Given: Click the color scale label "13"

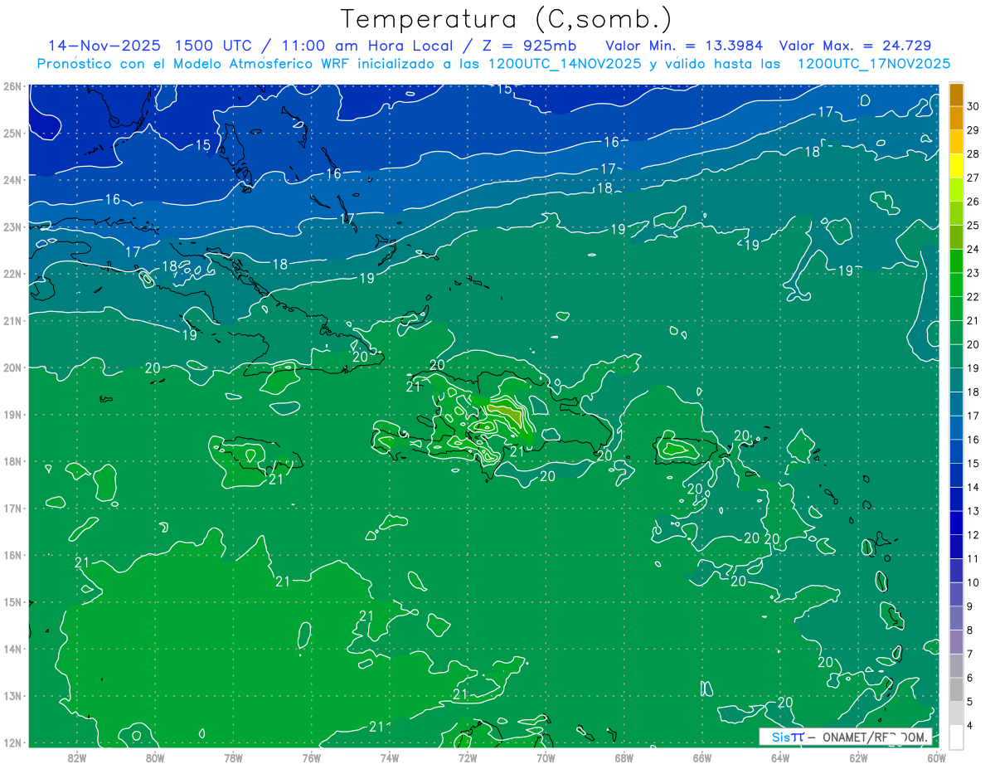Looking at the screenshot, I should pos(973,511).
